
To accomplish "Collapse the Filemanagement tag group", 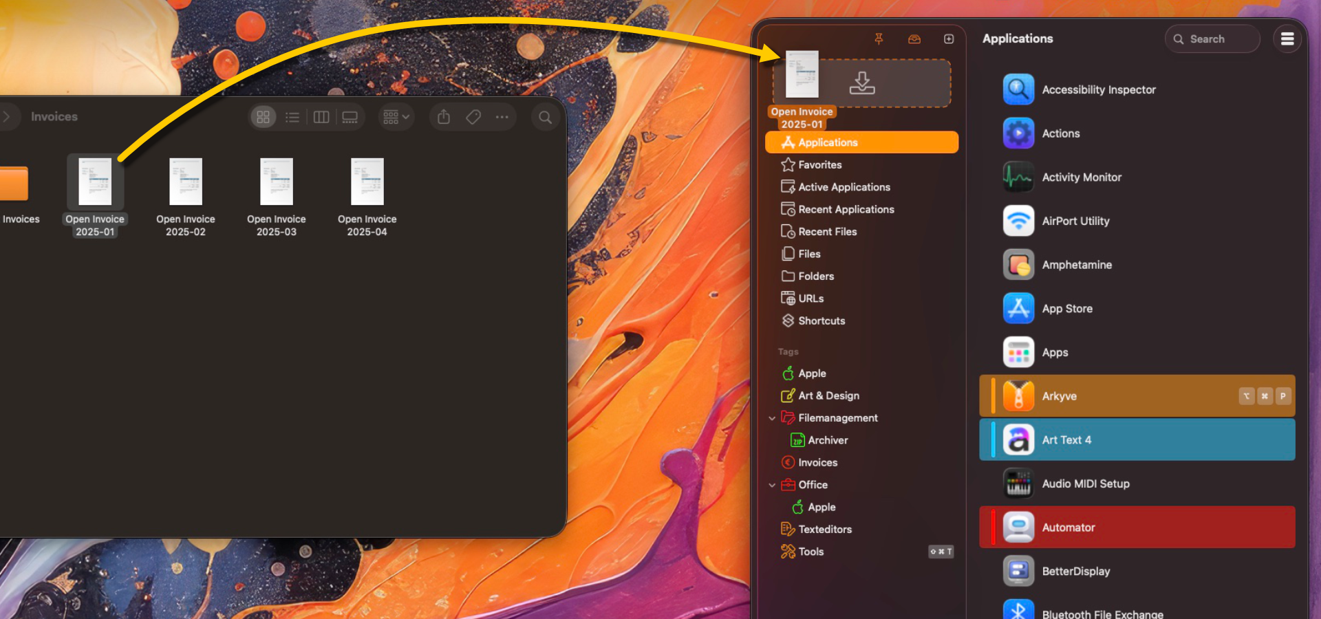I will [772, 418].
